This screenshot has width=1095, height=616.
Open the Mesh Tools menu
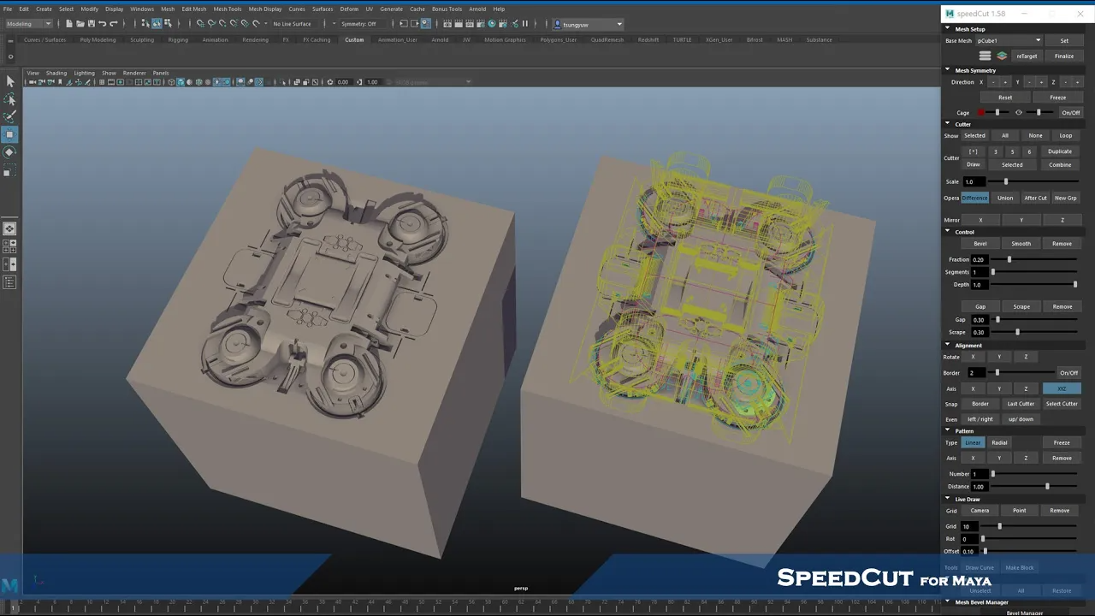[x=228, y=9]
